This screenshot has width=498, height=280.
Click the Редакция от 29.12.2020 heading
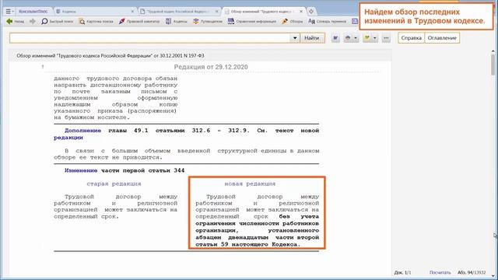pyautogui.click(x=211, y=67)
